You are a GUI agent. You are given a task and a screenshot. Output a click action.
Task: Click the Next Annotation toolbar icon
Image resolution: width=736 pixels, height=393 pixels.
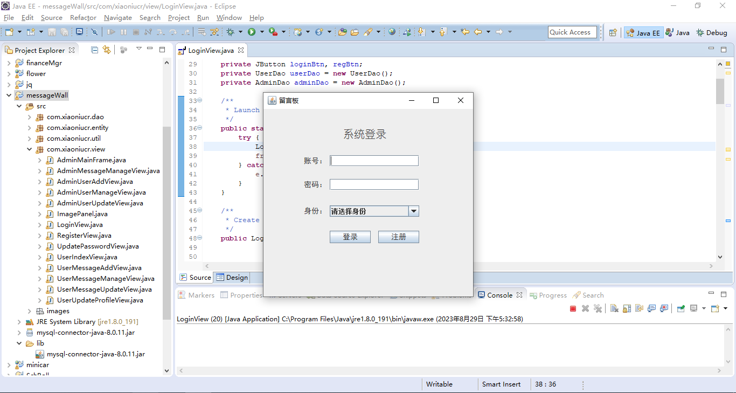click(421, 32)
